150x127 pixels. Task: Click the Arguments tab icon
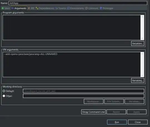(12, 8)
